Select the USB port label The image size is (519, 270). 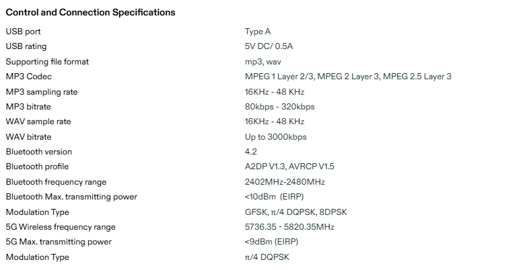(23, 32)
